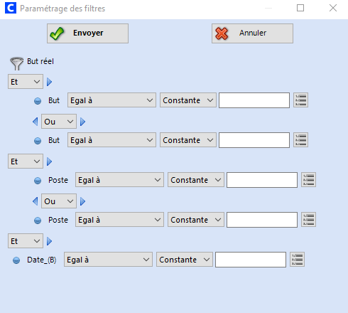This screenshot has height=313, width=348.
Task: Click the value field of first But row
Action: tap(254, 100)
